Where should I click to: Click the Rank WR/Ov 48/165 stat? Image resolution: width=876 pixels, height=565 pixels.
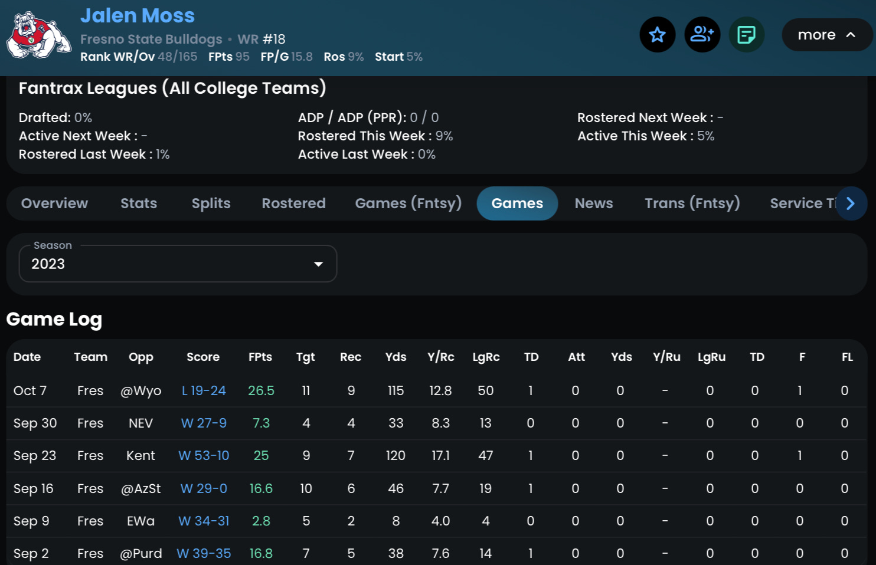tap(139, 57)
